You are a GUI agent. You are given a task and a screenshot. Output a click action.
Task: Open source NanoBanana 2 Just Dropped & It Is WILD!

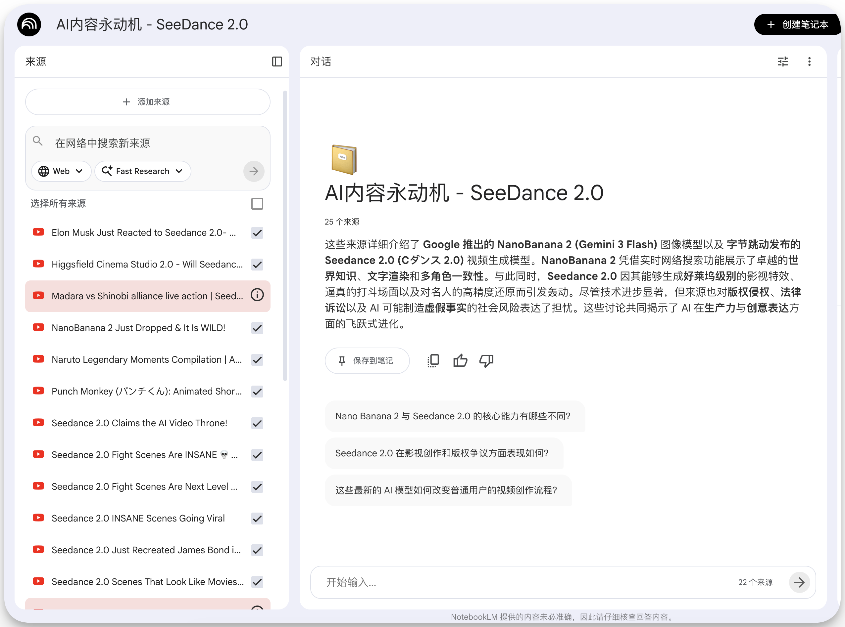click(x=138, y=327)
